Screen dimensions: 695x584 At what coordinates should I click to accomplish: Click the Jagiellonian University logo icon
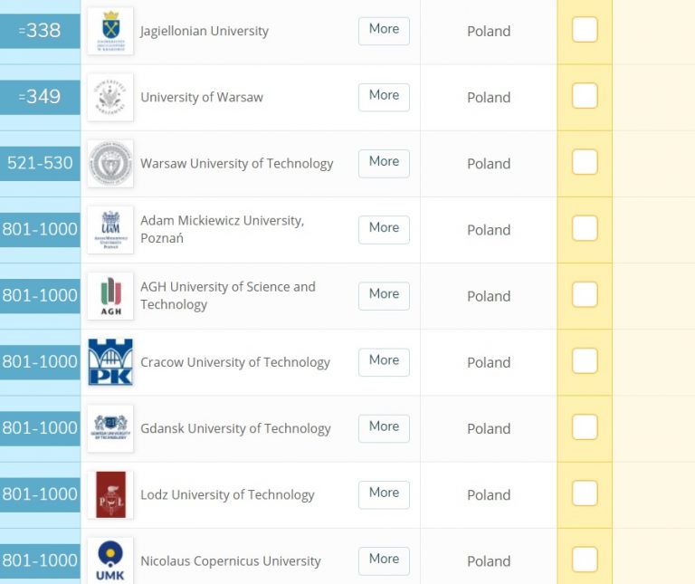tap(110, 31)
